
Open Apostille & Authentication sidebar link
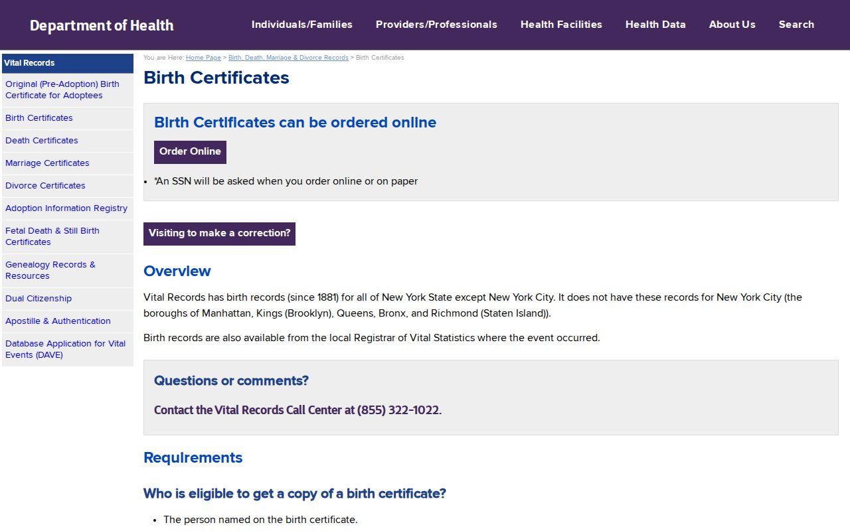(68, 321)
